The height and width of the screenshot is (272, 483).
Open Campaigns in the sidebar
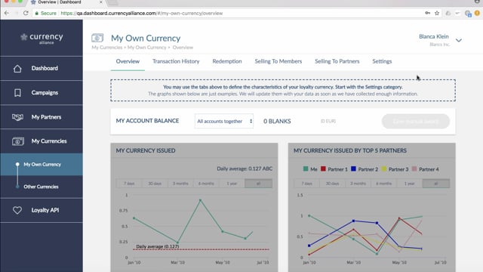[42, 92]
